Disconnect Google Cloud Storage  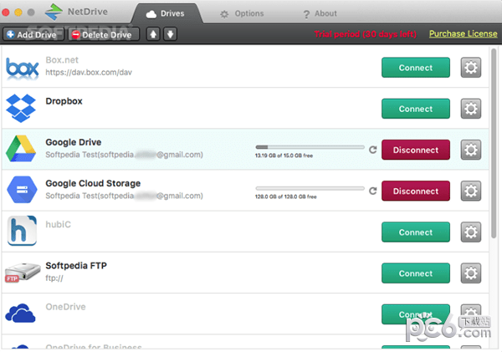coord(416,191)
